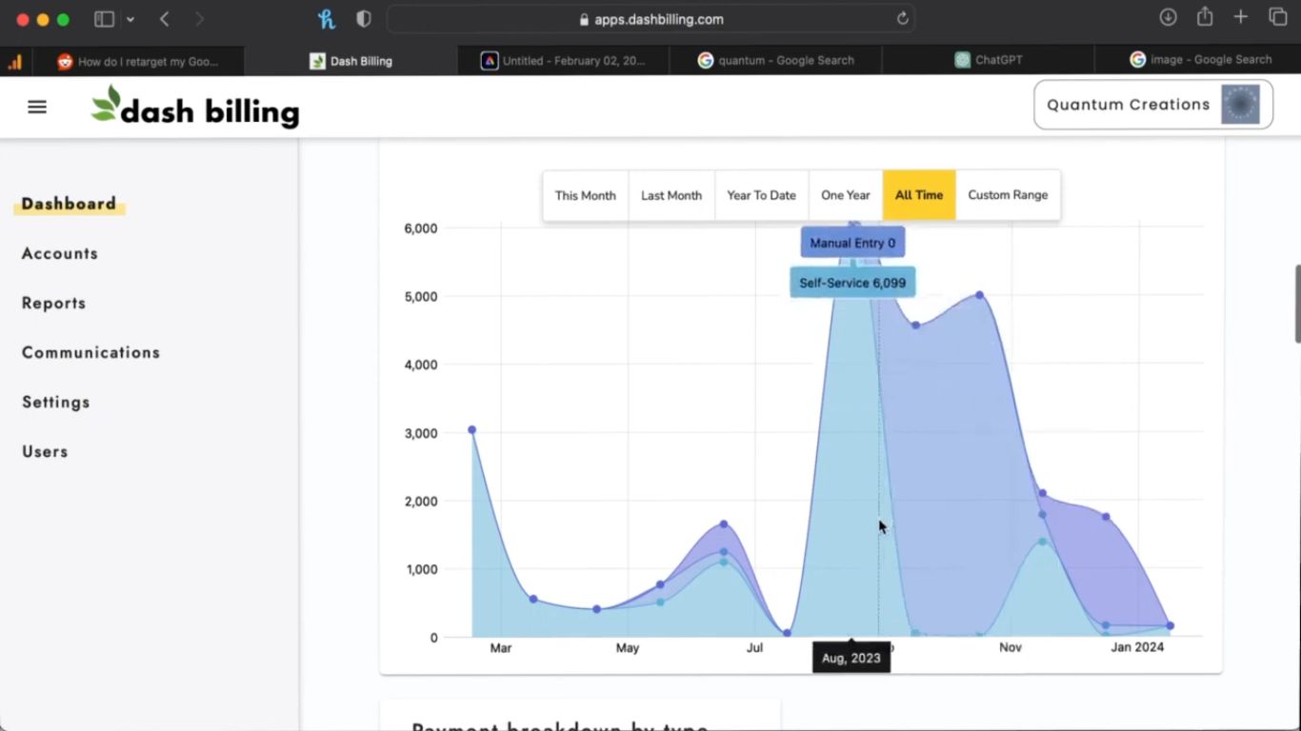Switch to quantum Google Search tab
The width and height of the screenshot is (1301, 731).
click(x=776, y=61)
